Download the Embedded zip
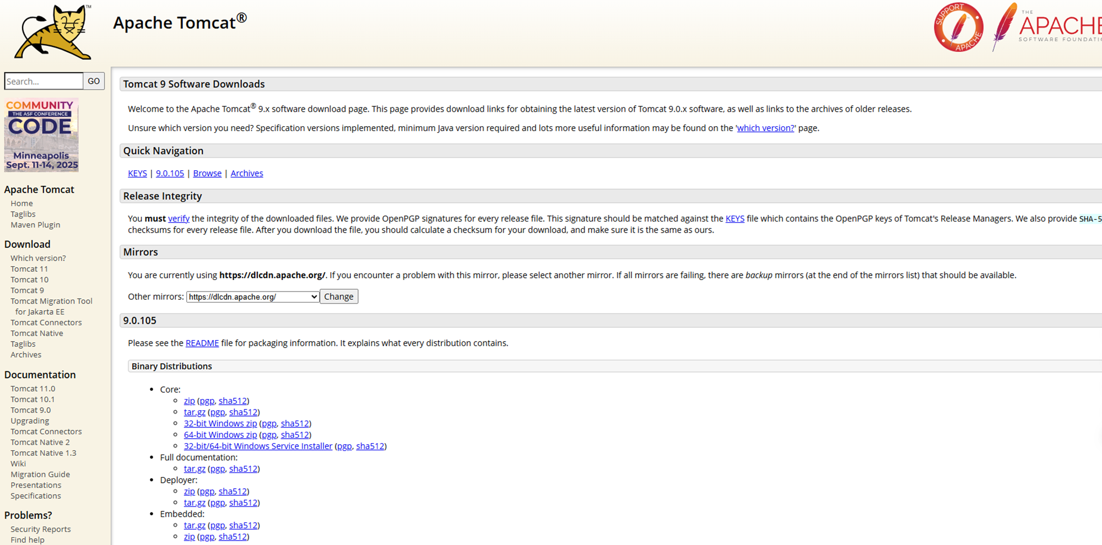Viewport: 1102px width, 545px height. [189, 536]
